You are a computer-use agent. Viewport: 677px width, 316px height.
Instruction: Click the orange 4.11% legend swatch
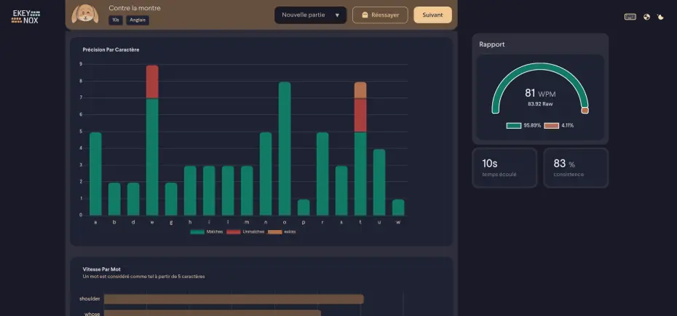pos(551,125)
